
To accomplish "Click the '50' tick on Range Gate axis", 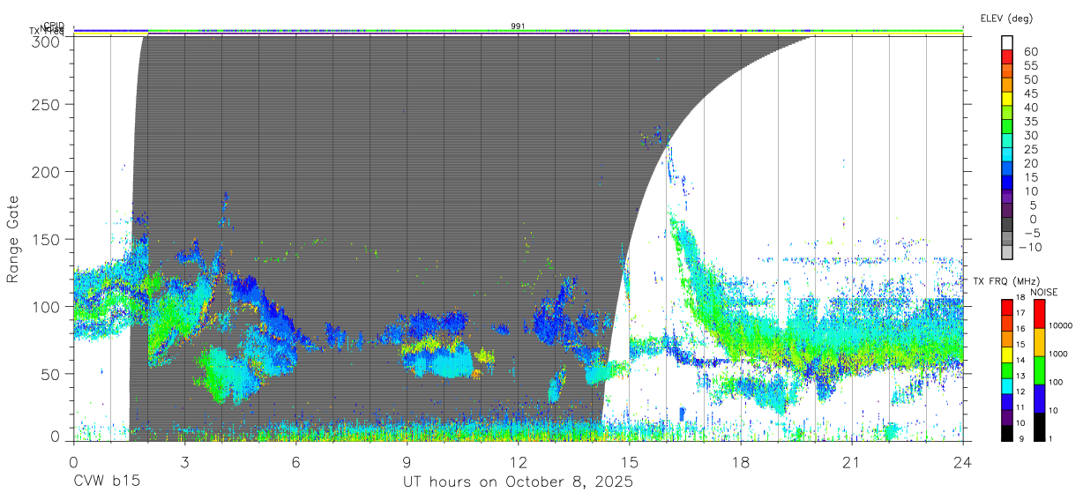I will coord(50,374).
